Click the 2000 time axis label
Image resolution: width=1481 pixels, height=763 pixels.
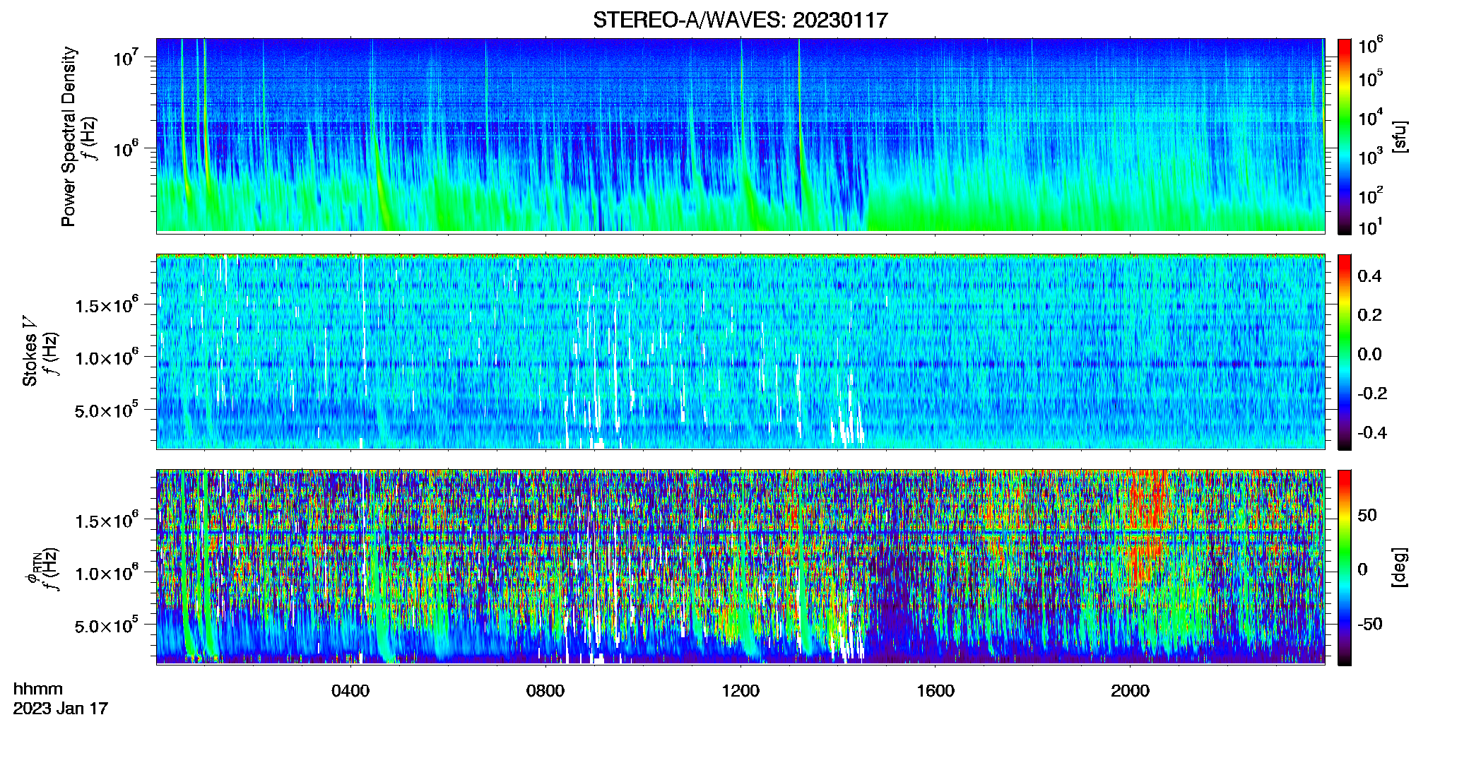point(1130,690)
